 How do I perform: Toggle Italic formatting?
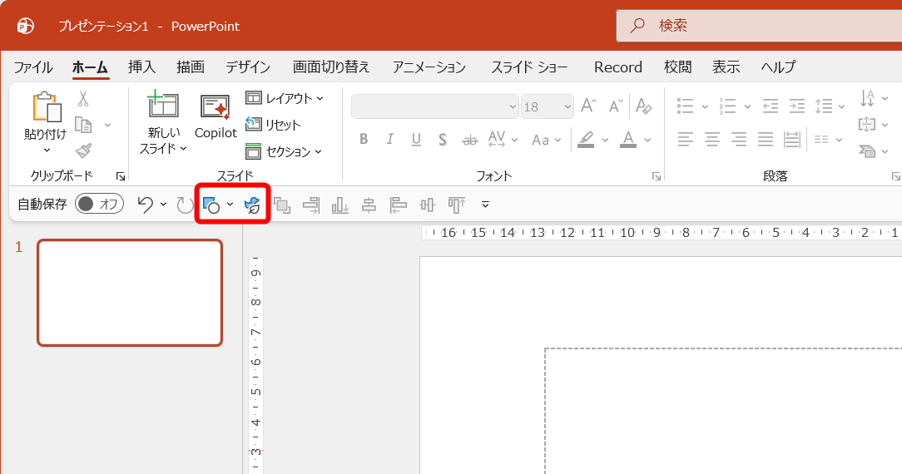tap(390, 139)
